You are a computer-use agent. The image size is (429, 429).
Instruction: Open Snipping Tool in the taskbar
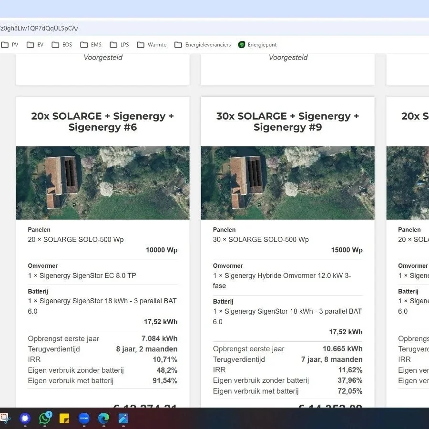point(5,419)
